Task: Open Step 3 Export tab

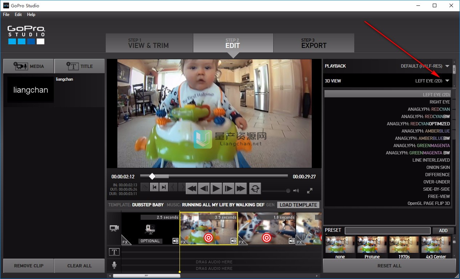Action: point(314,43)
